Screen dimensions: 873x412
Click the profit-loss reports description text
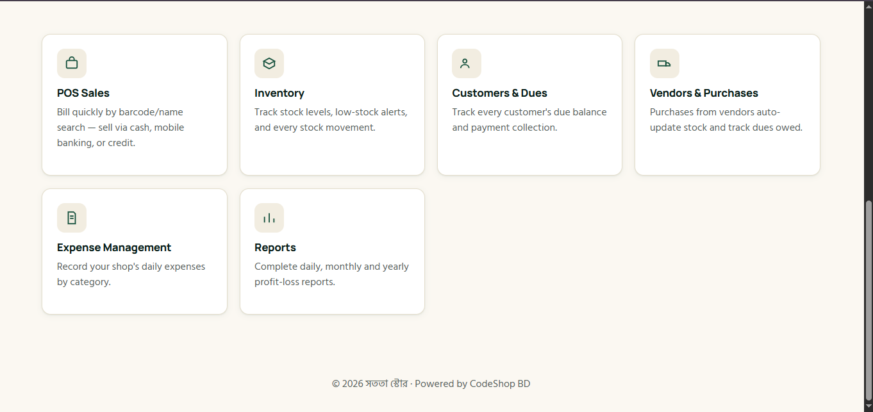tap(331, 274)
